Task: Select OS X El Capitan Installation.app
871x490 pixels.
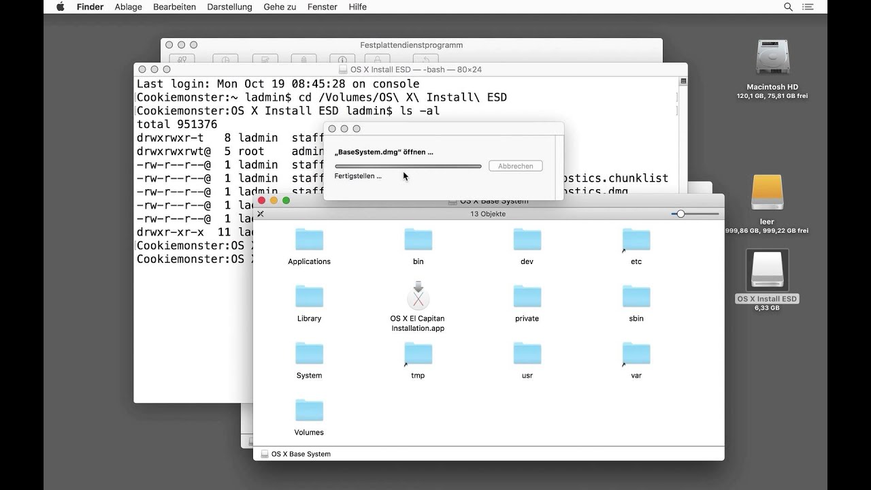Action: [x=418, y=297]
